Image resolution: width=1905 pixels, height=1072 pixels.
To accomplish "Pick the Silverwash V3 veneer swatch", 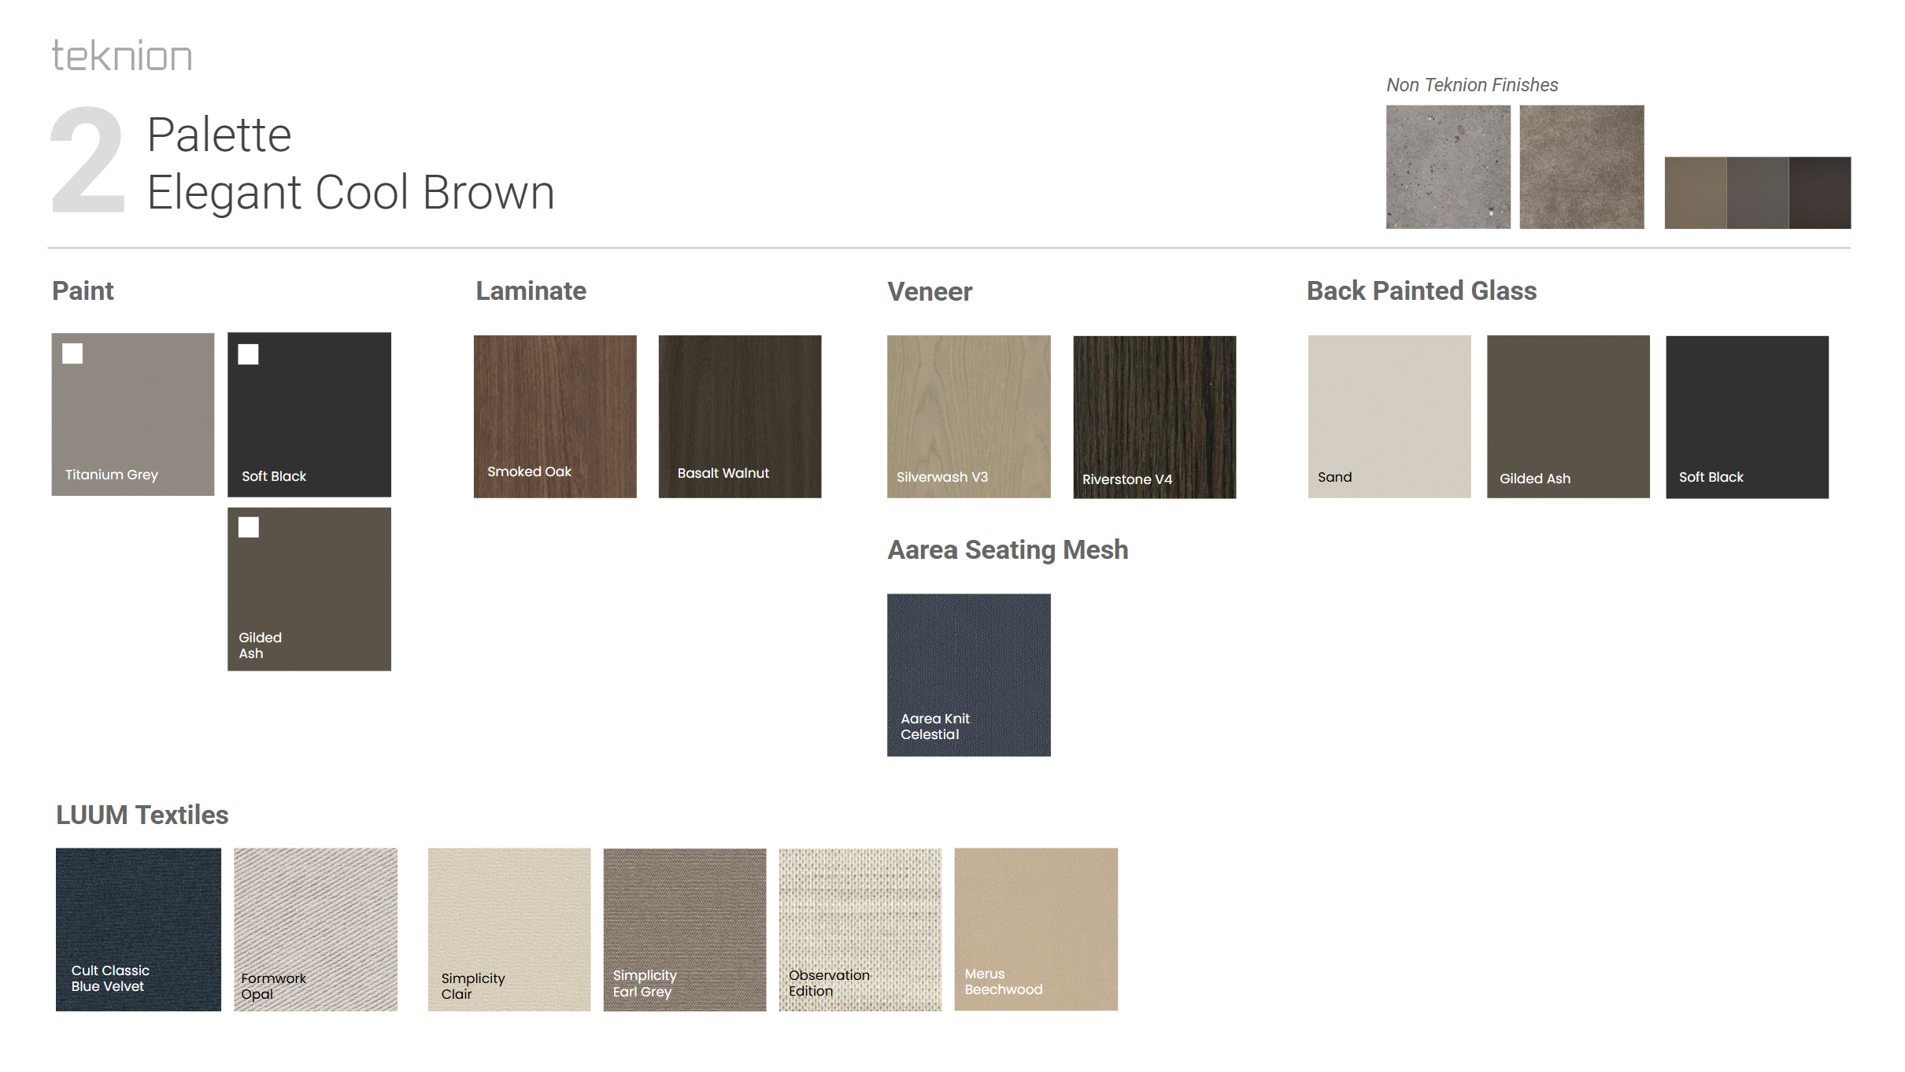I will point(969,416).
